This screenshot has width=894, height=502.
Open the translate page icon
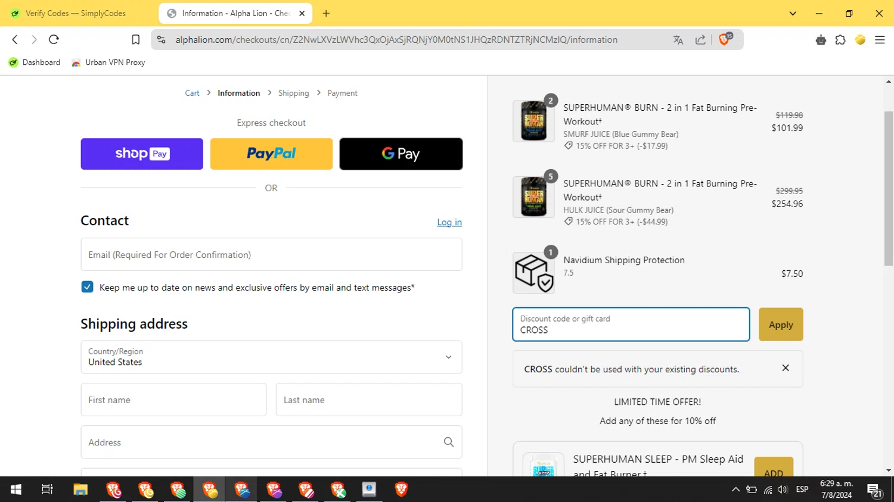tap(678, 40)
